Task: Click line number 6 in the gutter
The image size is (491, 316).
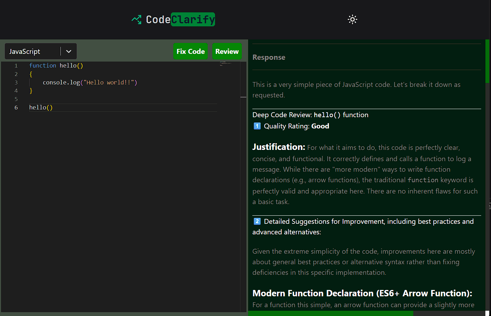Action: pos(16,107)
